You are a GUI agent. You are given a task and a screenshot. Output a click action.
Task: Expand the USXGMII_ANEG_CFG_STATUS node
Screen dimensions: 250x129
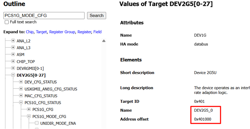pos(21,89)
